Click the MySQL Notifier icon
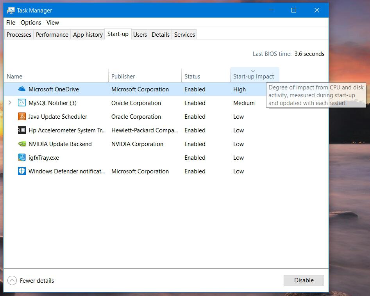 22,103
